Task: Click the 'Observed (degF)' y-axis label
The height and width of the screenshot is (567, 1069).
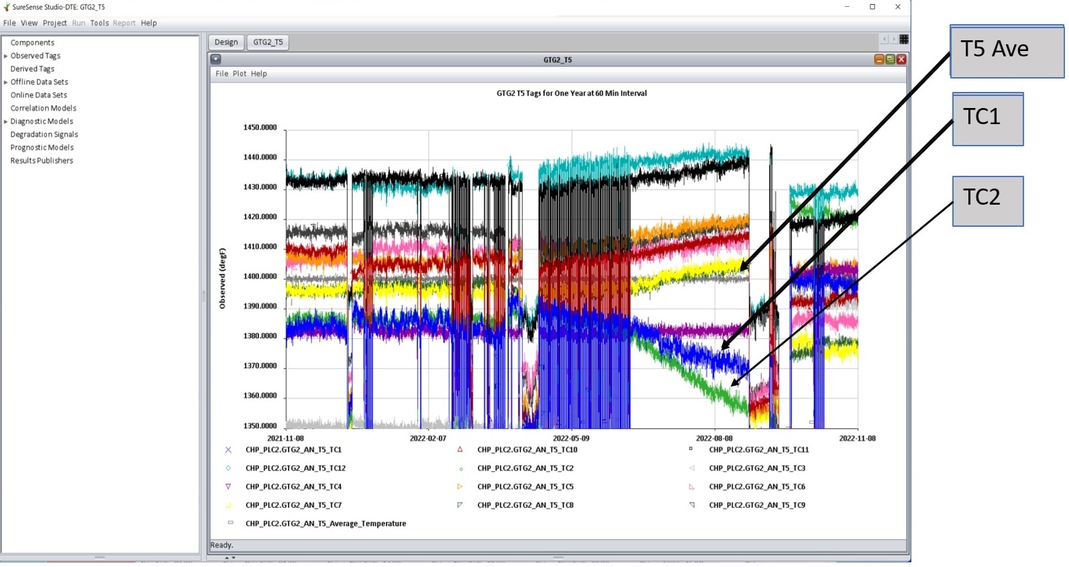Action: [x=222, y=278]
